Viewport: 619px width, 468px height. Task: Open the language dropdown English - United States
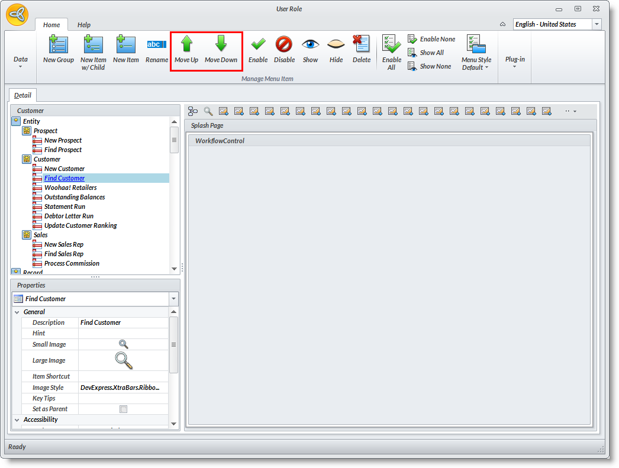click(597, 24)
